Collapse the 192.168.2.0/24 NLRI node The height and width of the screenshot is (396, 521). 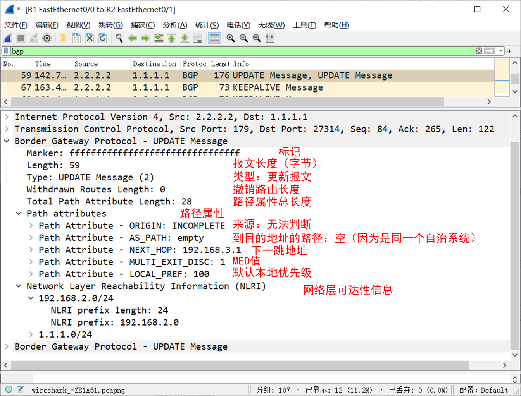tap(31, 298)
